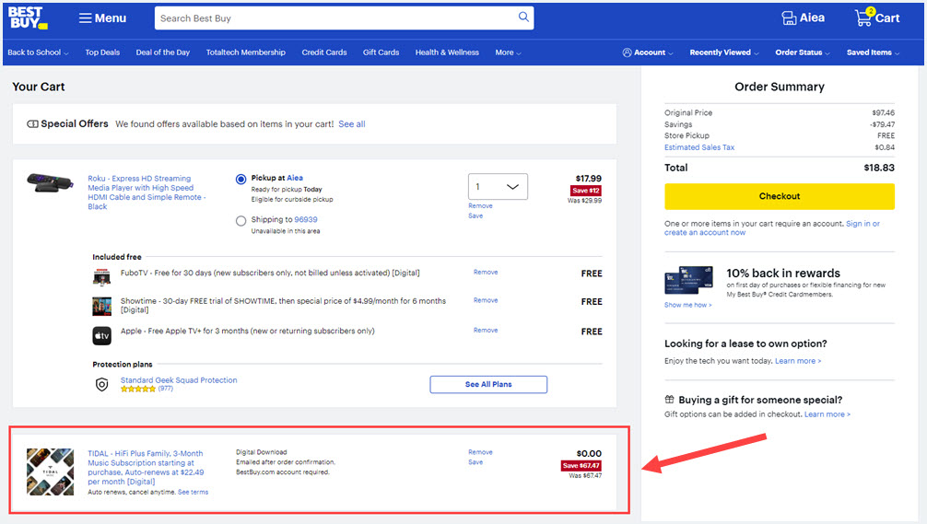This screenshot has height=524, width=927.
Task: Select Shipping to 96939 option
Action: coord(241,221)
